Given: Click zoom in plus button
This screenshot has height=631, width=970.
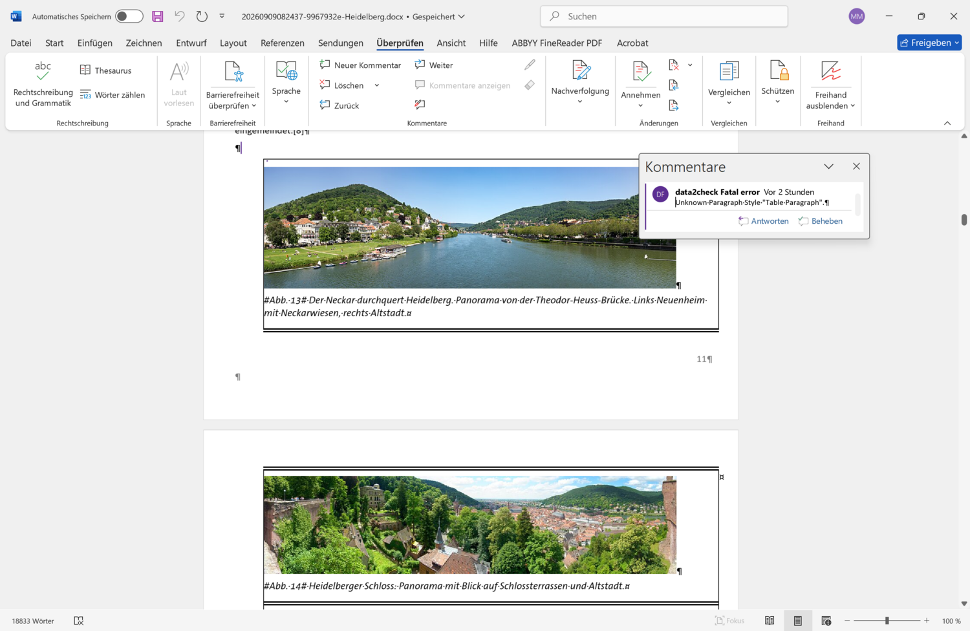Looking at the screenshot, I should coord(927,621).
